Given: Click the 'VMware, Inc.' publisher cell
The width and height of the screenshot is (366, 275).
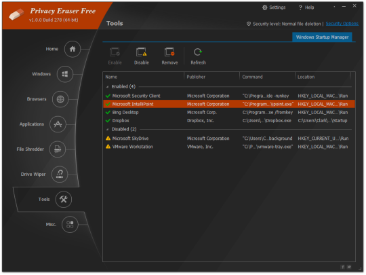Looking at the screenshot, I should (200, 147).
